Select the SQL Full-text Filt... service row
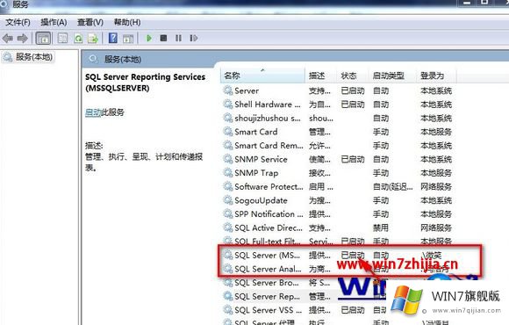The width and height of the screenshot is (509, 325). [x=338, y=242]
